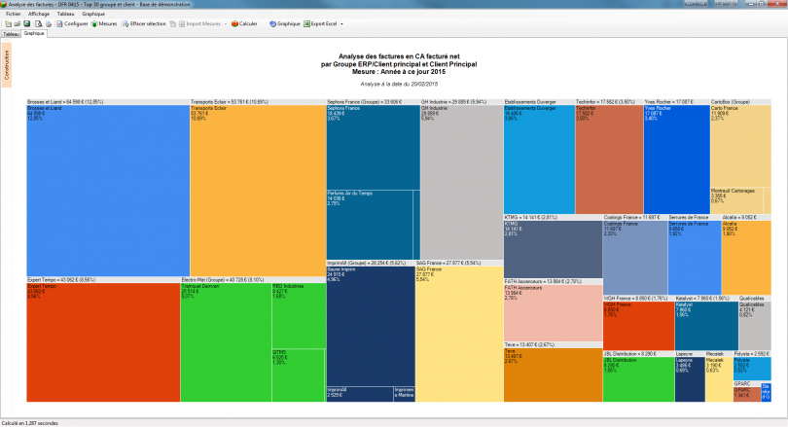Click the chart title 'Analyse des factures'
788x427 pixels.
click(x=399, y=56)
